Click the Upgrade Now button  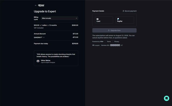point(114,30)
